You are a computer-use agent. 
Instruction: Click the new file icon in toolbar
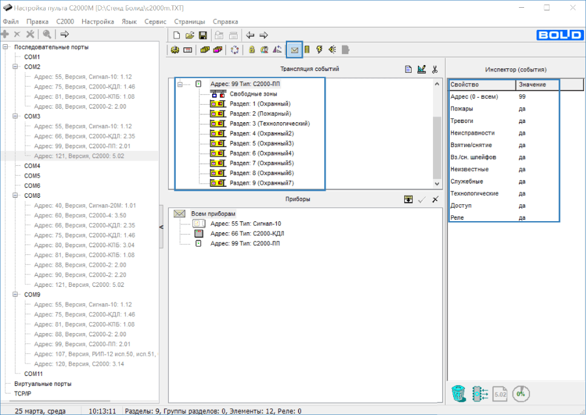(x=176, y=35)
